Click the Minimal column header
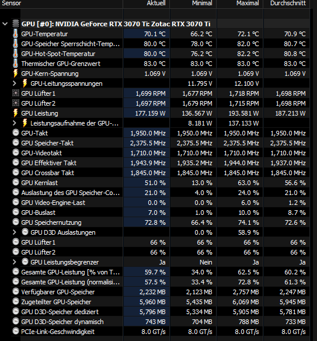This screenshot has width=317, height=341. (193, 4)
